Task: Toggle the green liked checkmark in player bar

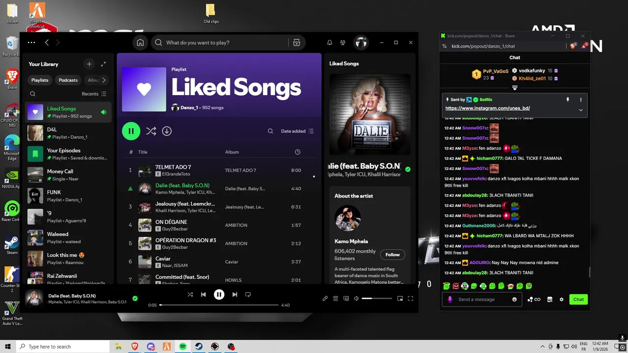Action: coord(135,298)
